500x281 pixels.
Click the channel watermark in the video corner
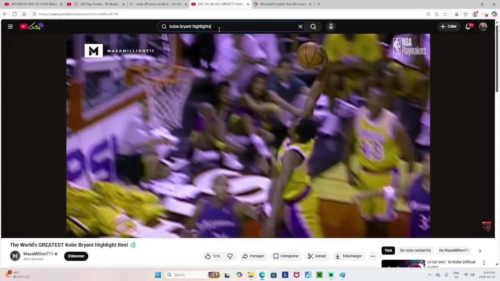pyautogui.click(x=487, y=226)
